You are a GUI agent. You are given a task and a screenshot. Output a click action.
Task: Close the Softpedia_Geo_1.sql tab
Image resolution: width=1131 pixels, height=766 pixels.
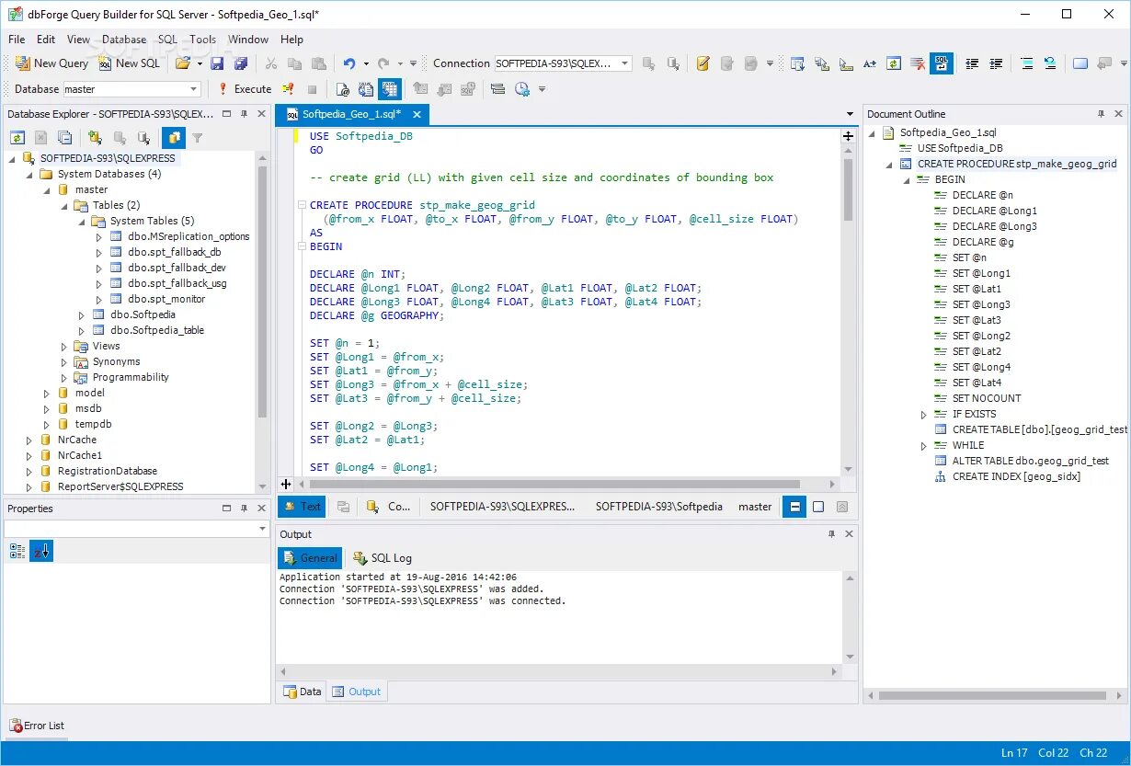pos(417,115)
